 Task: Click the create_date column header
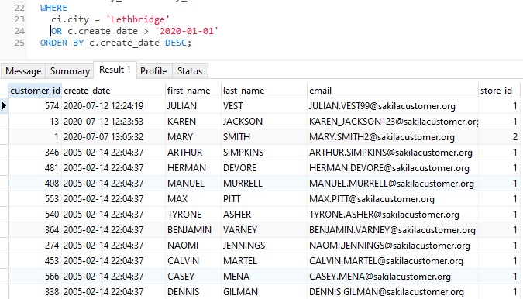click(113, 91)
